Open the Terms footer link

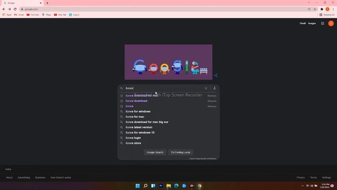pos(313,177)
